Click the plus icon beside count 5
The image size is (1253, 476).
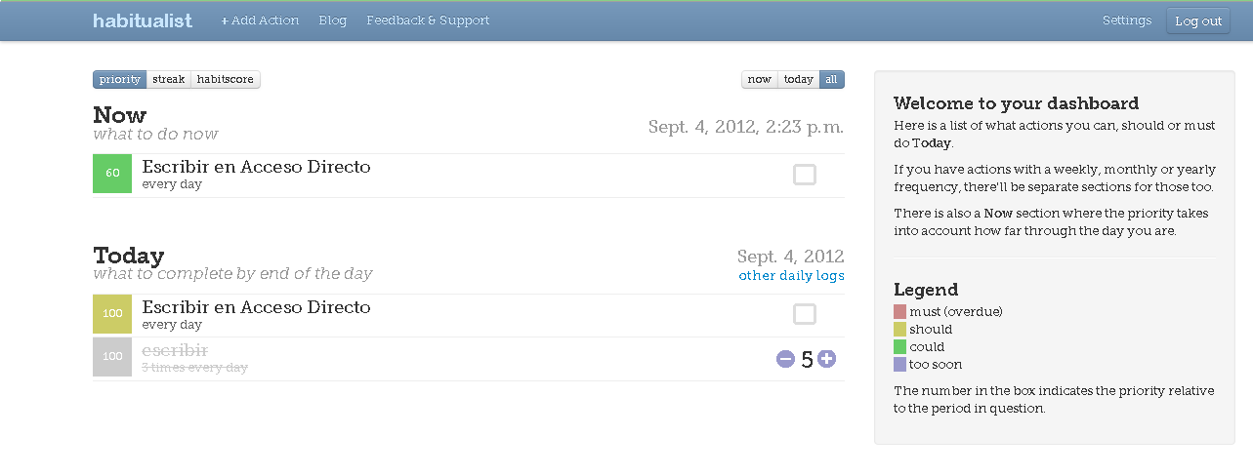826,359
